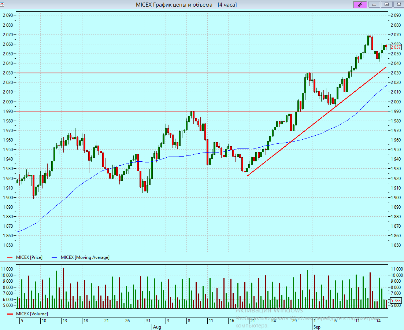Click the date marker 26 on time axis

coord(127,321)
